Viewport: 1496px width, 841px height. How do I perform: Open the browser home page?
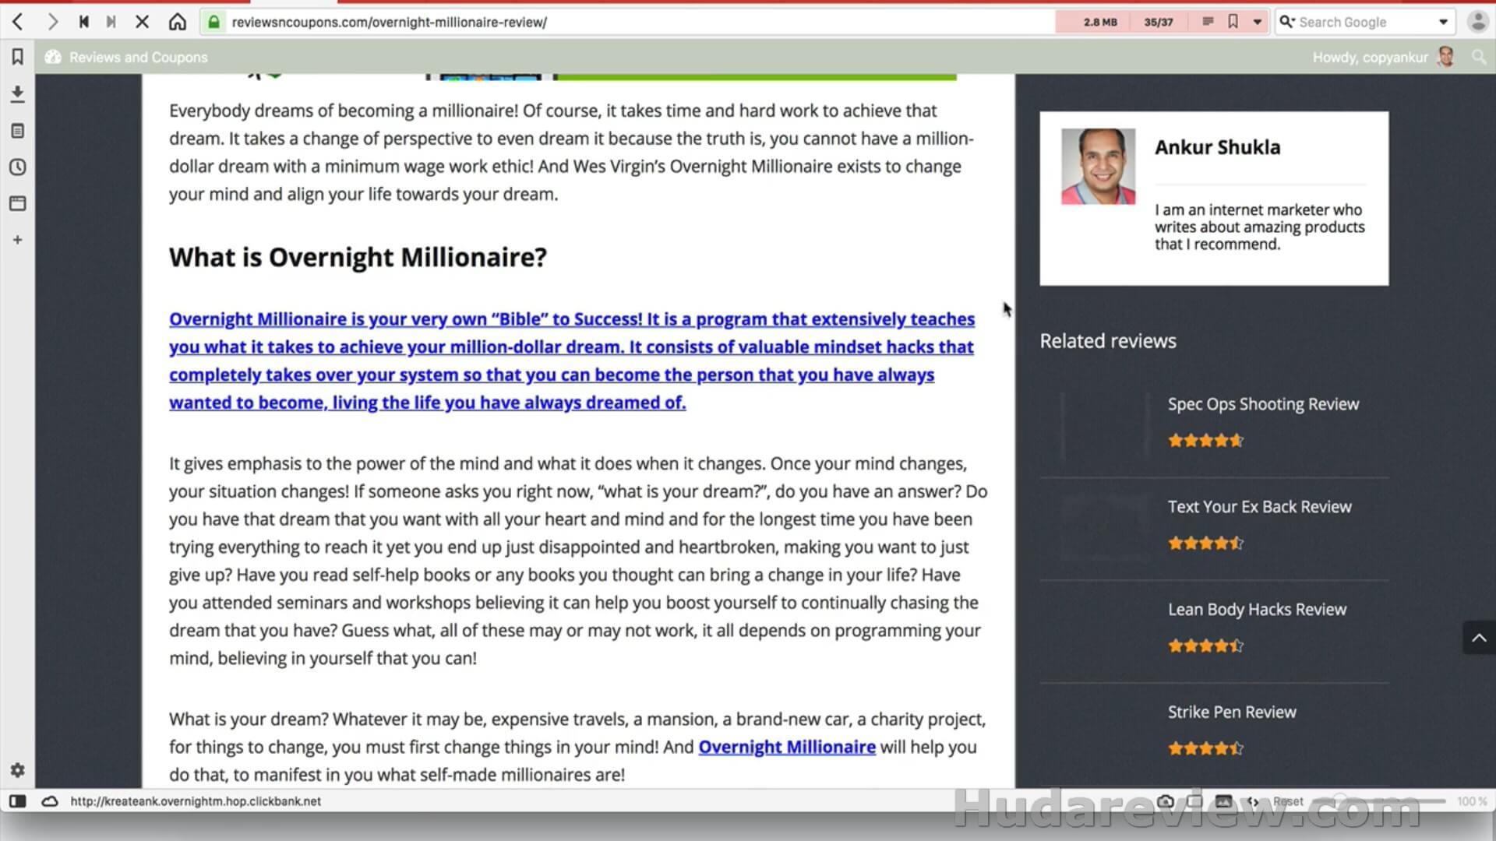click(178, 22)
